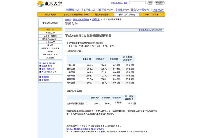208x138 pixels.
Task: Select the 学部・大学院・研究所・センター tab
Action: (76, 14)
